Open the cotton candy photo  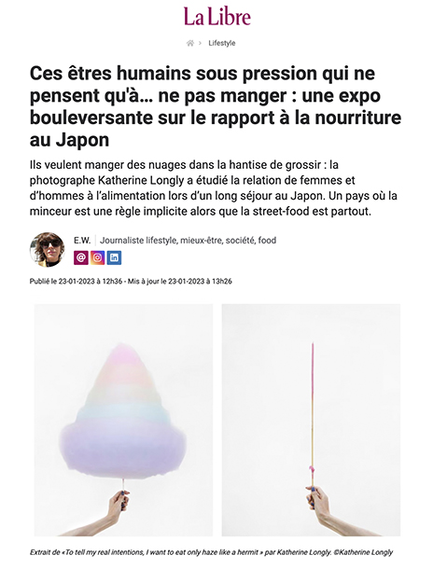coord(123,420)
